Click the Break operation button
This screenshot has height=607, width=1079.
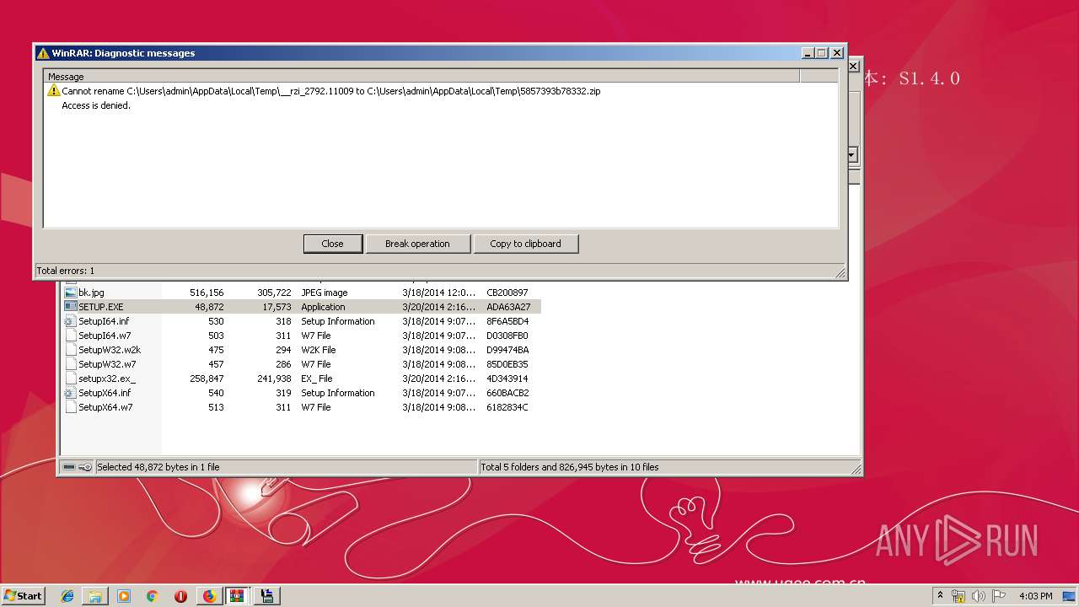coord(417,244)
